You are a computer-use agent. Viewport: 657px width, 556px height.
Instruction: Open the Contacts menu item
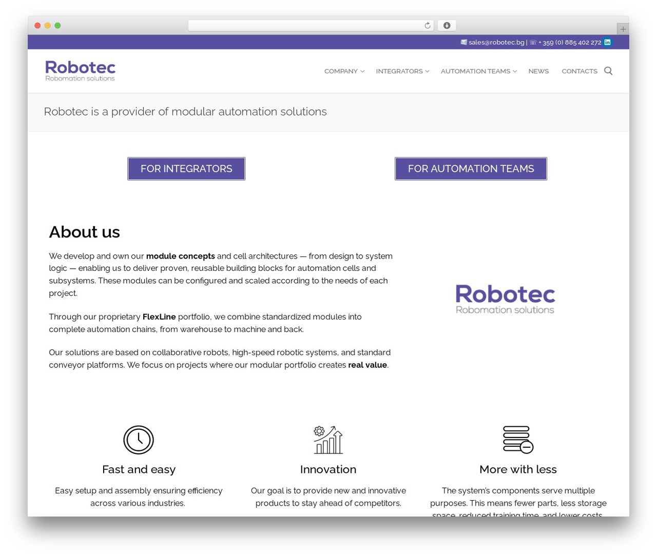pyautogui.click(x=579, y=71)
